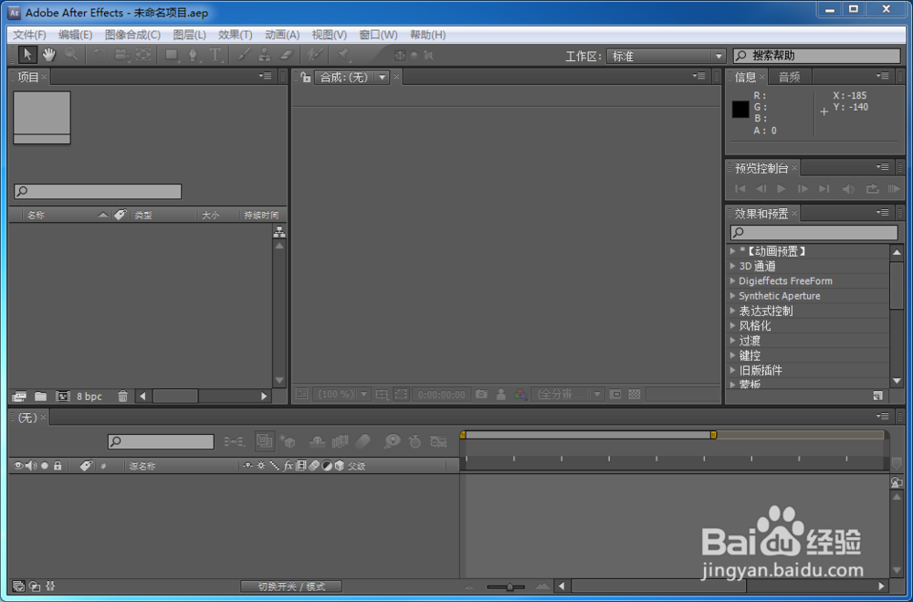Toggle hide shy layers in timeline
This screenshot has width=913, height=602.
[x=317, y=442]
